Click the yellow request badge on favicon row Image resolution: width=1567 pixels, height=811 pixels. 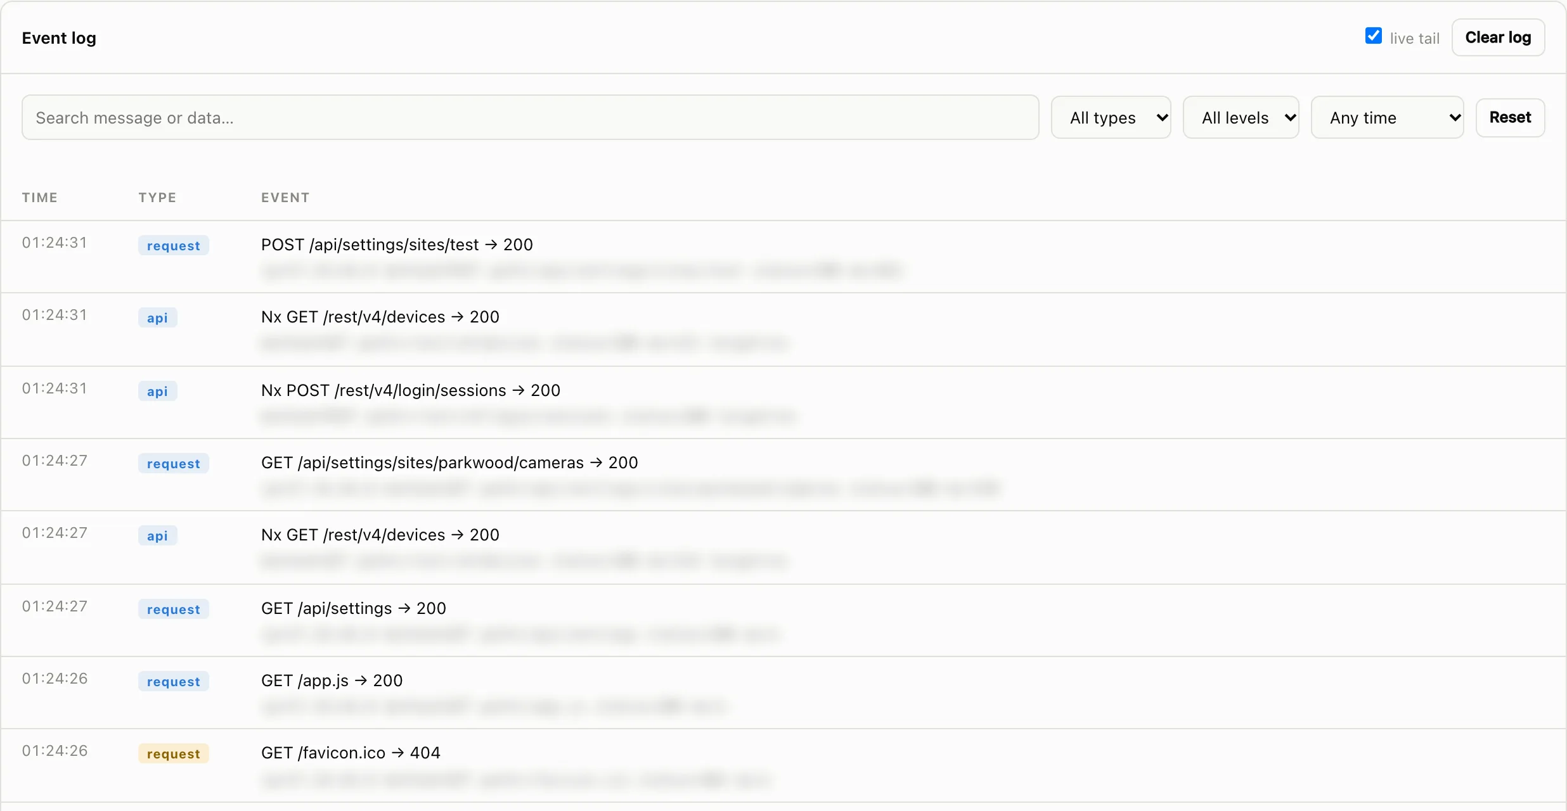point(173,753)
